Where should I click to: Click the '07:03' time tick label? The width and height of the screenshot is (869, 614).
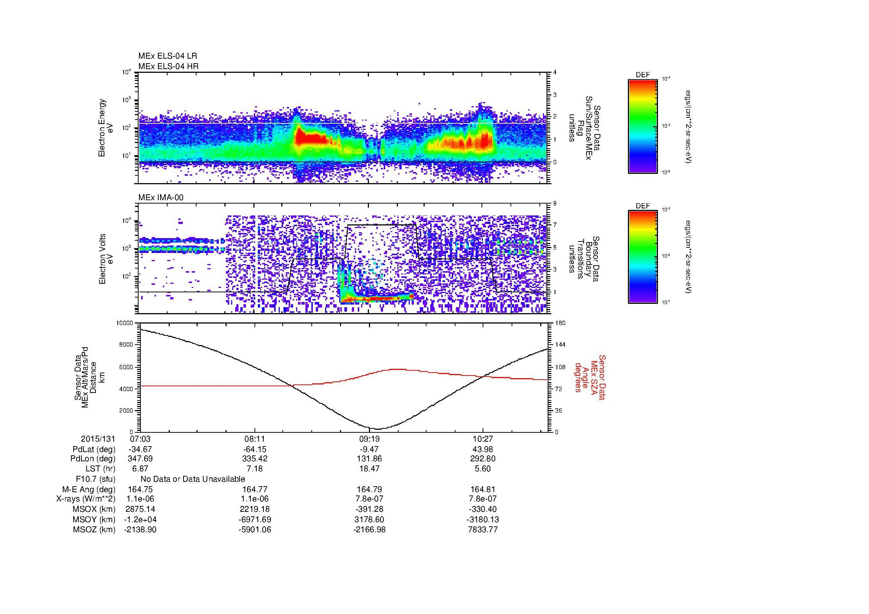140,439
